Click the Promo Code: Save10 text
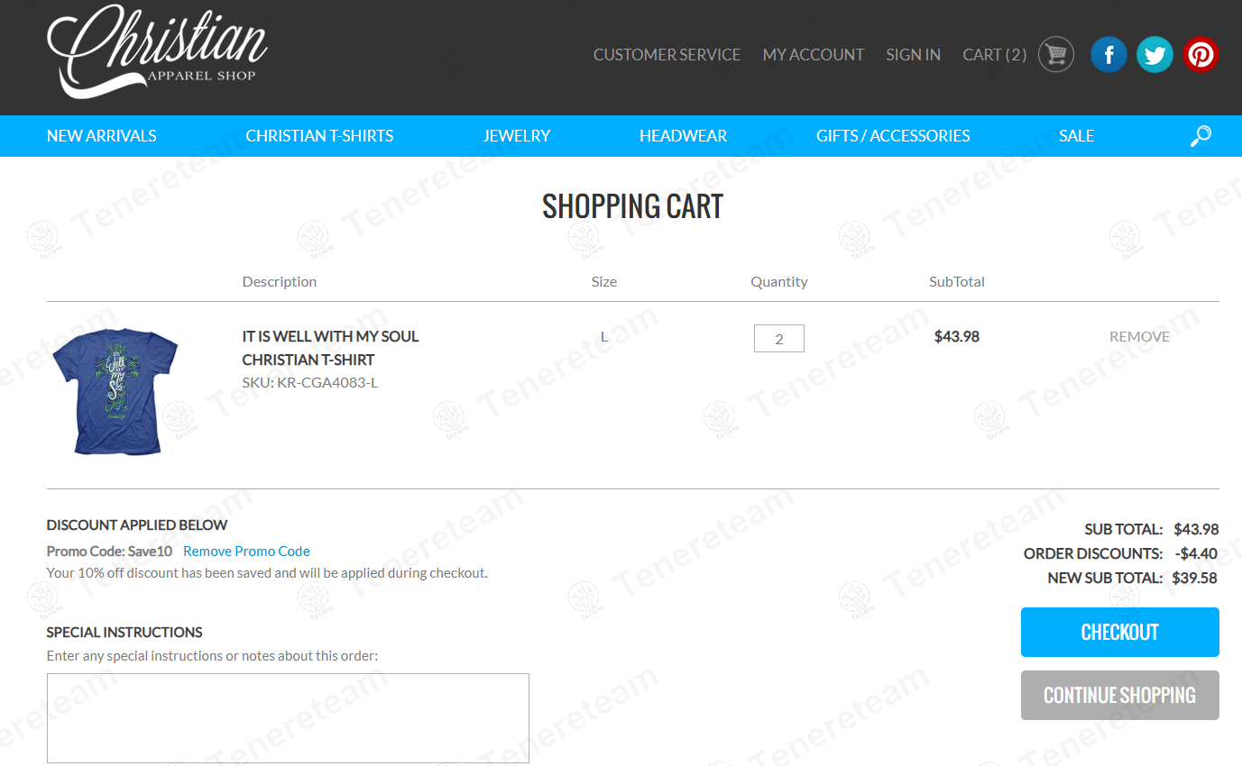This screenshot has width=1242, height=766. 109,552
